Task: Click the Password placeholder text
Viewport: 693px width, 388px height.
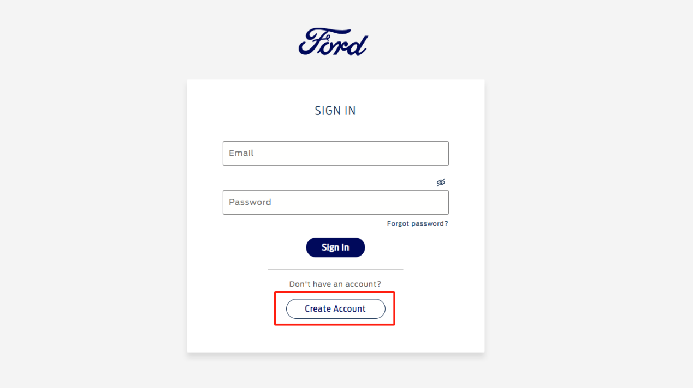Action: coord(250,202)
